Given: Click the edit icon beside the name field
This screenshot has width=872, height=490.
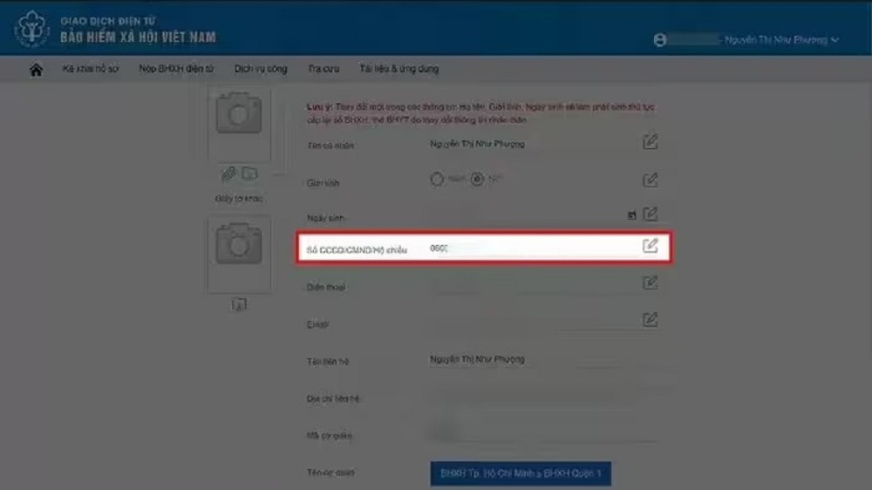Looking at the screenshot, I should click(x=650, y=142).
